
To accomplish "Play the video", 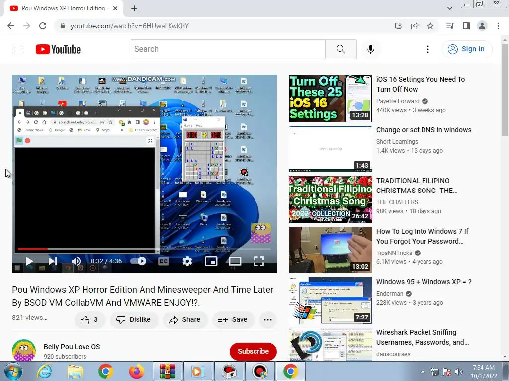I will pos(29,261).
